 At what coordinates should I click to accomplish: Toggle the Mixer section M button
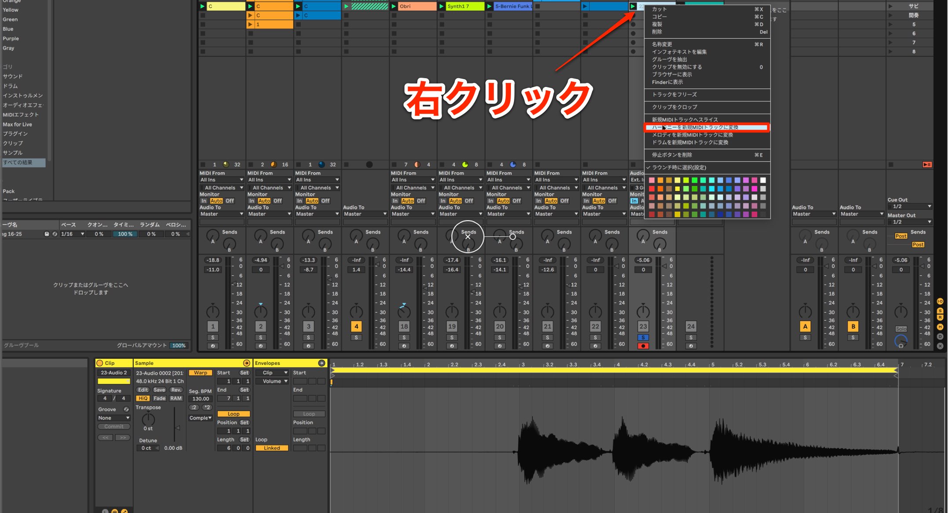(x=940, y=327)
